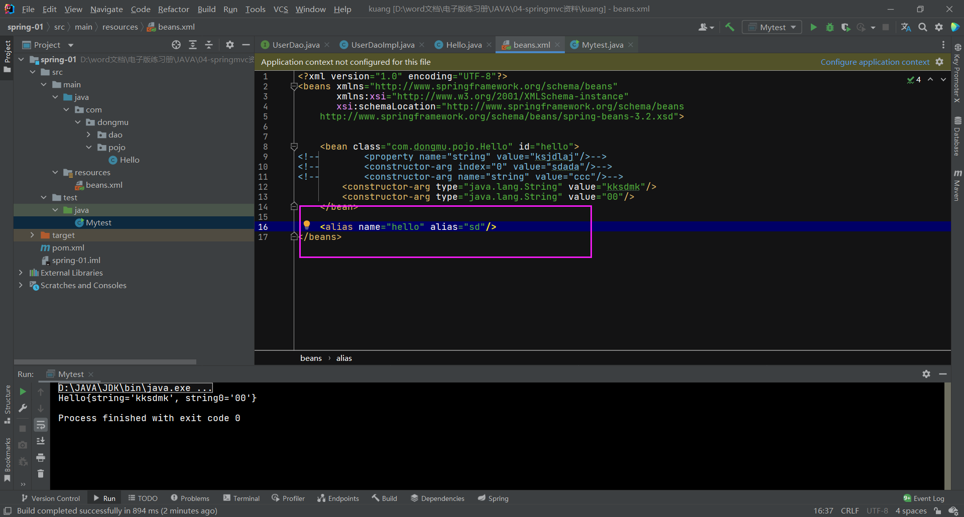Expand all in Project panel
The image size is (964, 517).
(193, 45)
